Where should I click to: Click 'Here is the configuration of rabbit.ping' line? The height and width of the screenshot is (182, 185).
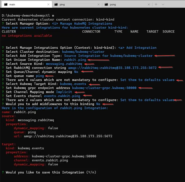(x=55, y=108)
